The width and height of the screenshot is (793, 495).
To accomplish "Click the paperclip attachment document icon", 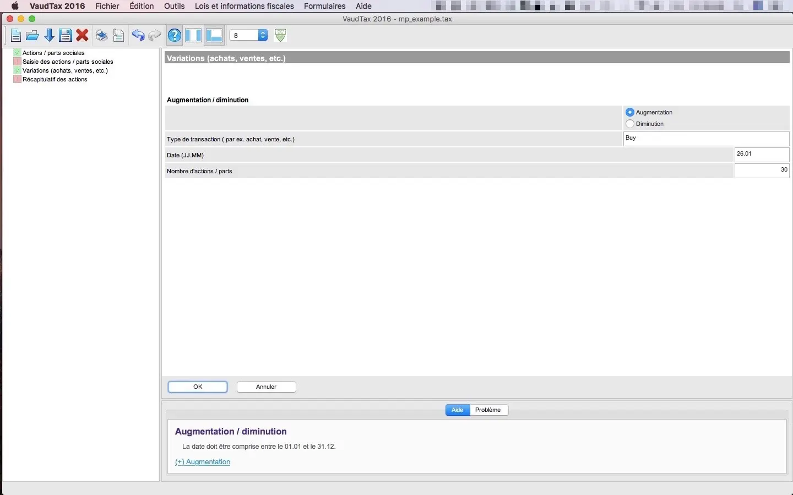I will coord(118,36).
